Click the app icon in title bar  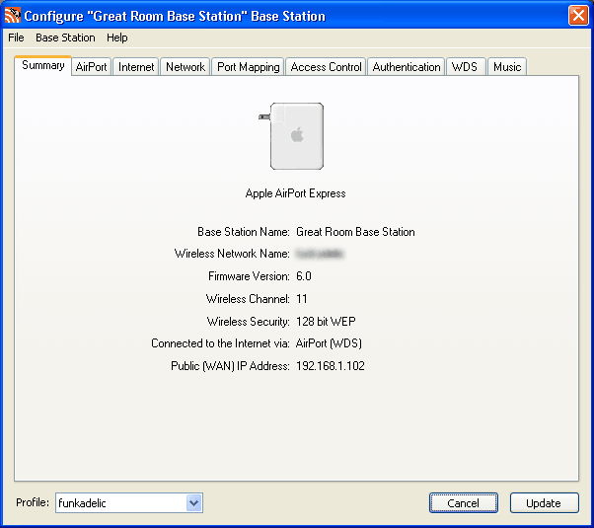(12, 15)
